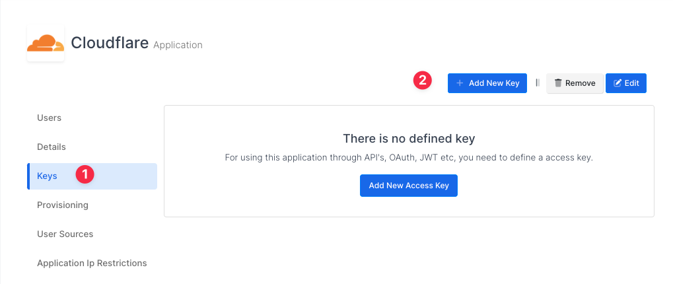This screenshot has height=284, width=673.
Task: Click the Cloudflare cloud logo
Action: point(46,44)
